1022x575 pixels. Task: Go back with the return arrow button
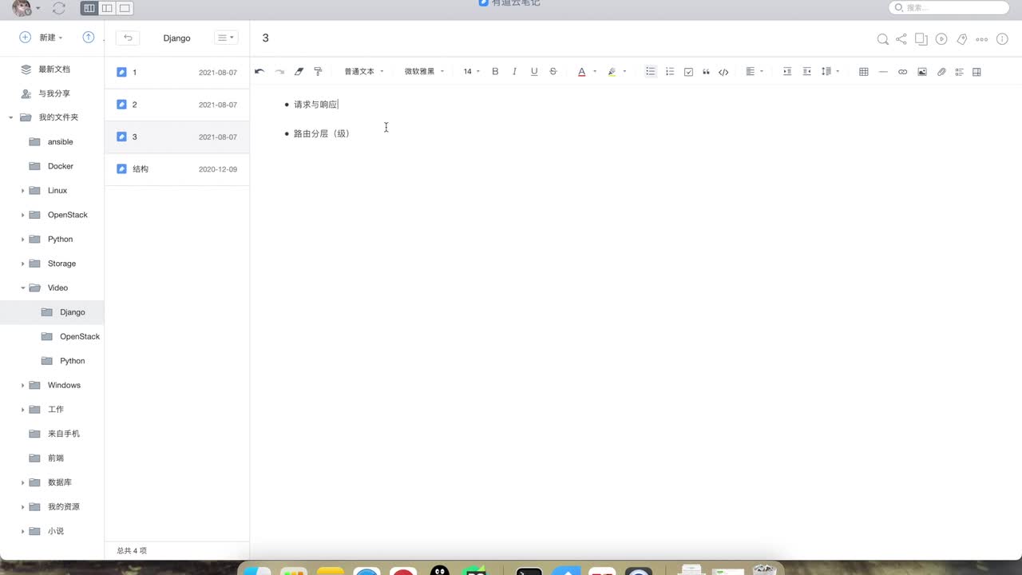point(128,38)
